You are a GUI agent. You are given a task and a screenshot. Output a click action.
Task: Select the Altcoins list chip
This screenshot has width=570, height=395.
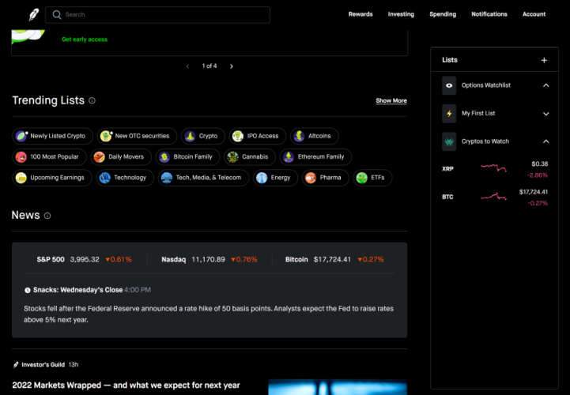tap(314, 136)
